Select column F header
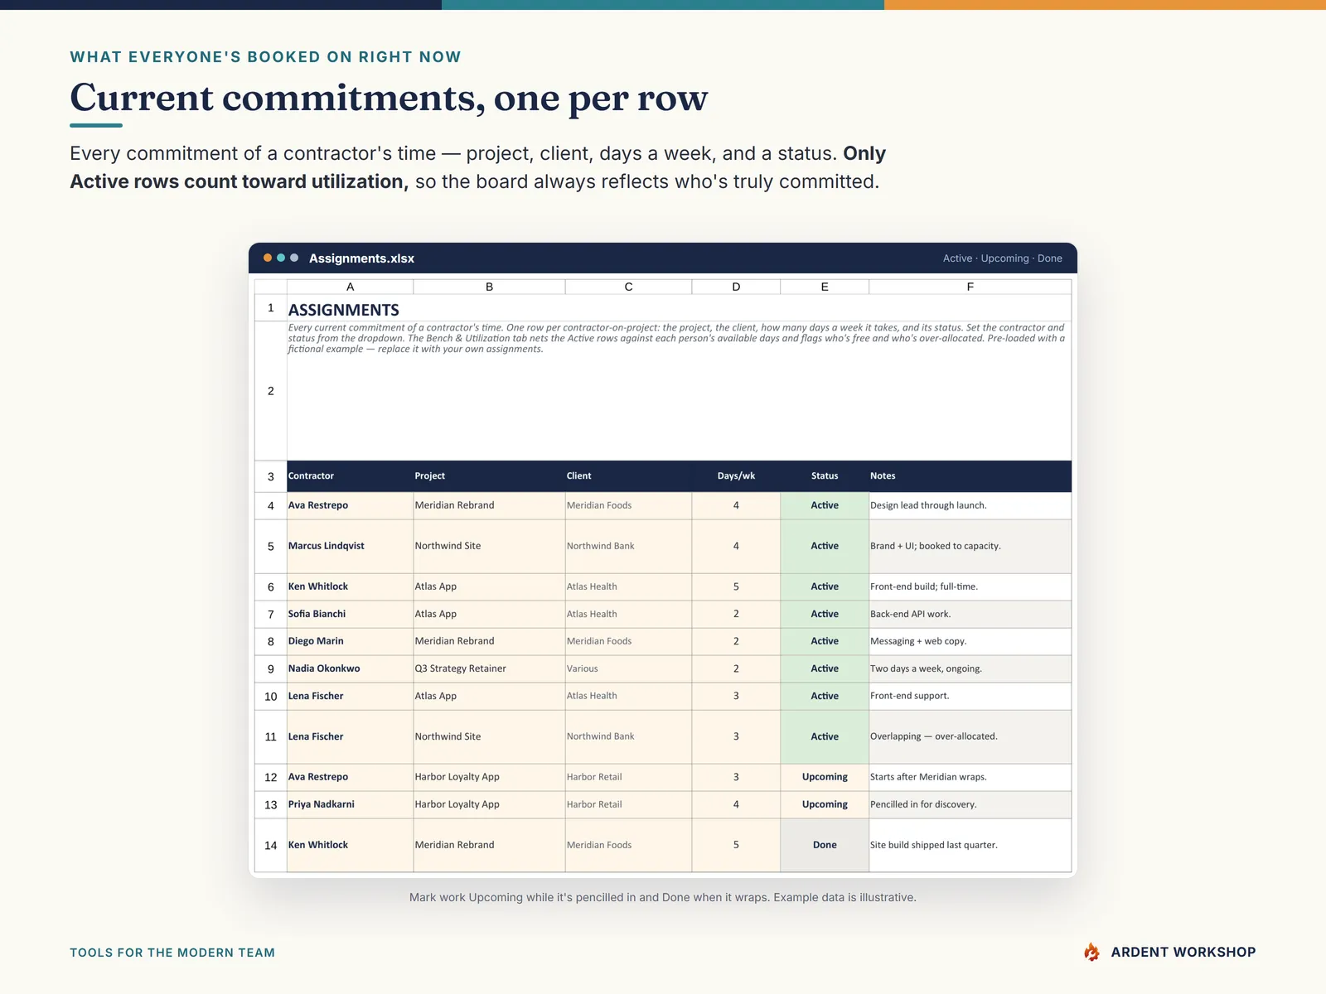 [970, 287]
